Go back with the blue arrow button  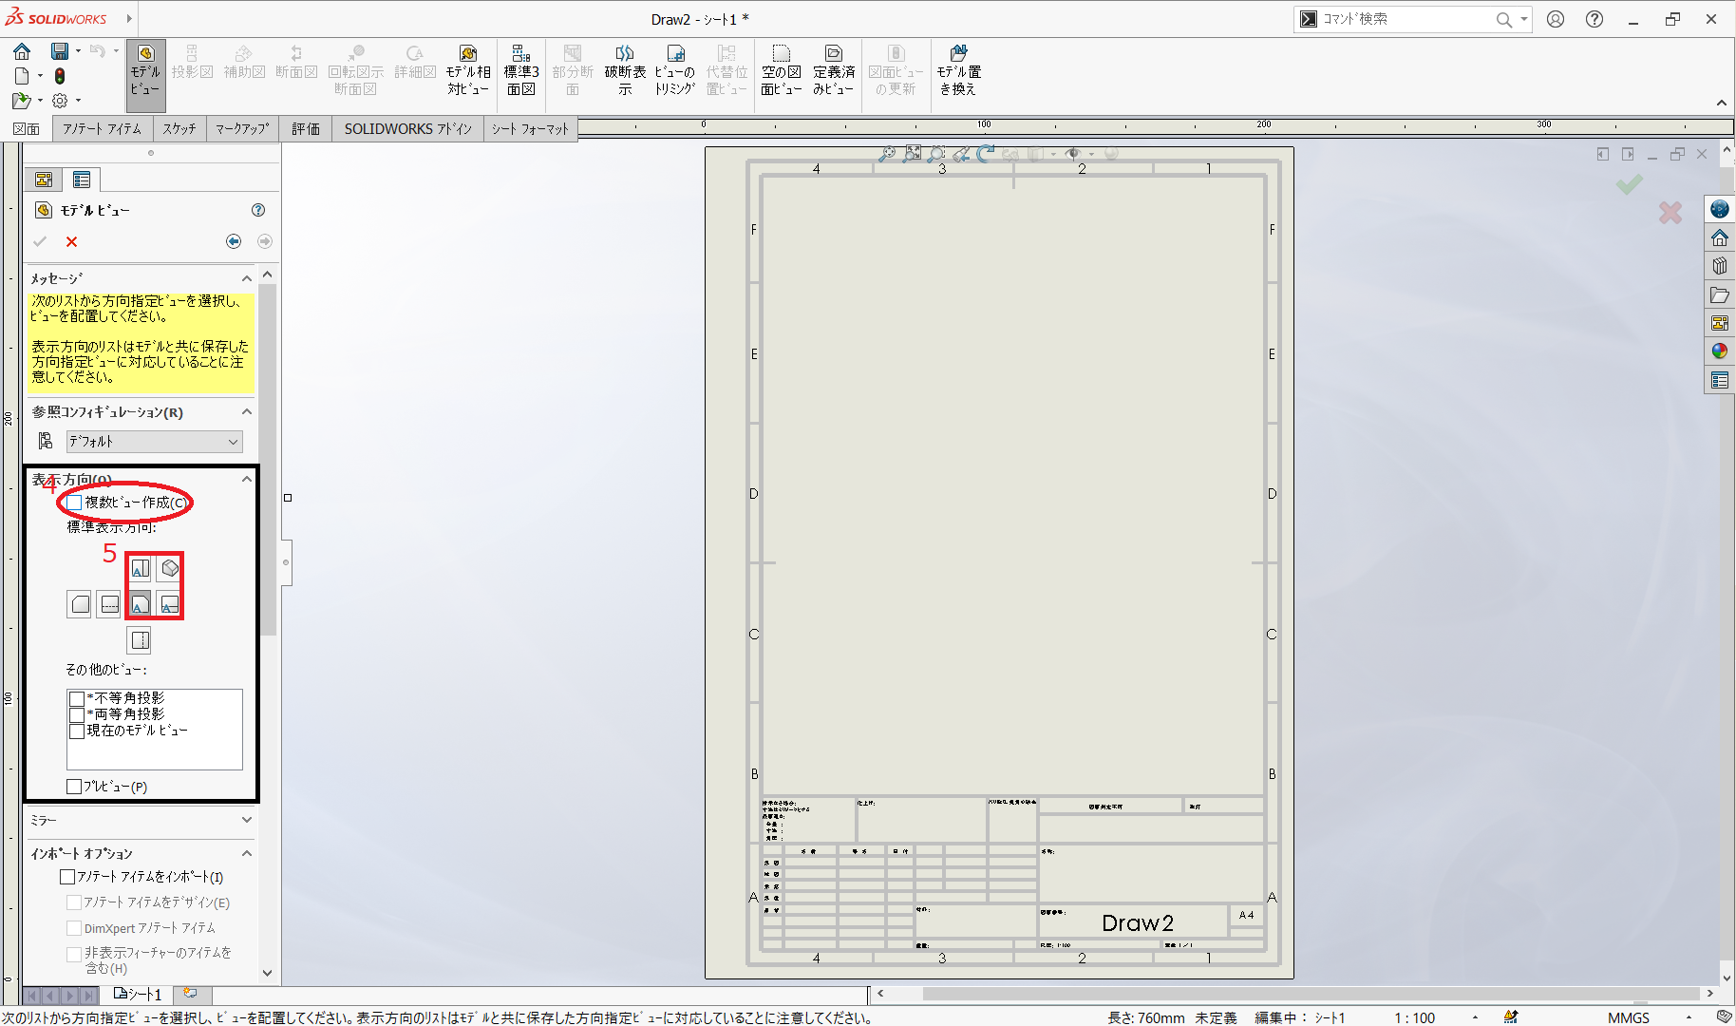pyautogui.click(x=234, y=241)
